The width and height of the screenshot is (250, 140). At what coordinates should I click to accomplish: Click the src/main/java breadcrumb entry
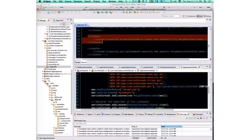tap(98, 70)
